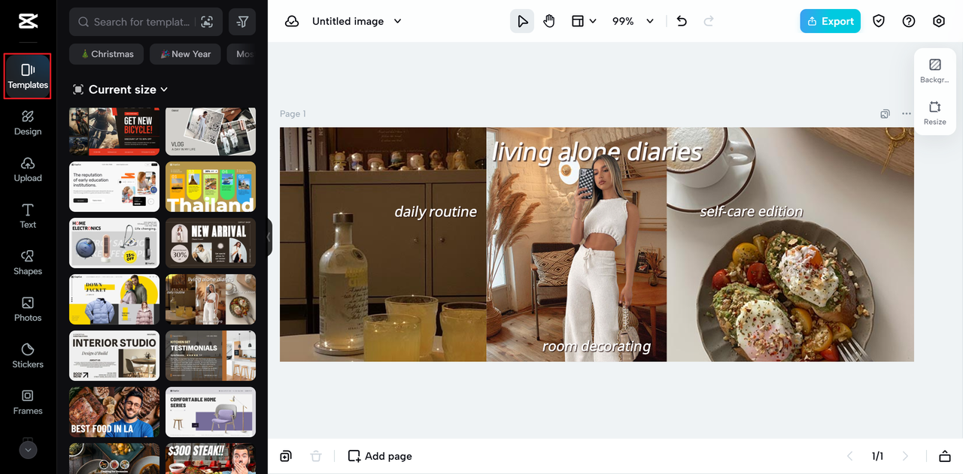Viewport: 963px width, 474px height.
Task: Choose the Interior Studio template
Action: click(114, 355)
